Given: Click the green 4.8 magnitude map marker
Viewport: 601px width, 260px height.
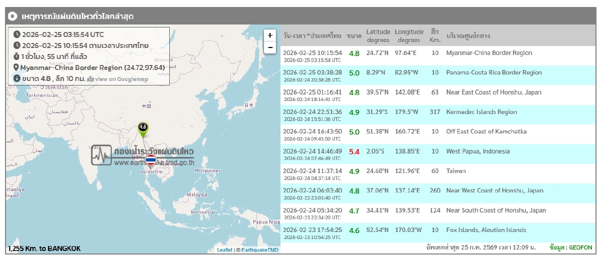Looking at the screenshot, I should pos(143,128).
